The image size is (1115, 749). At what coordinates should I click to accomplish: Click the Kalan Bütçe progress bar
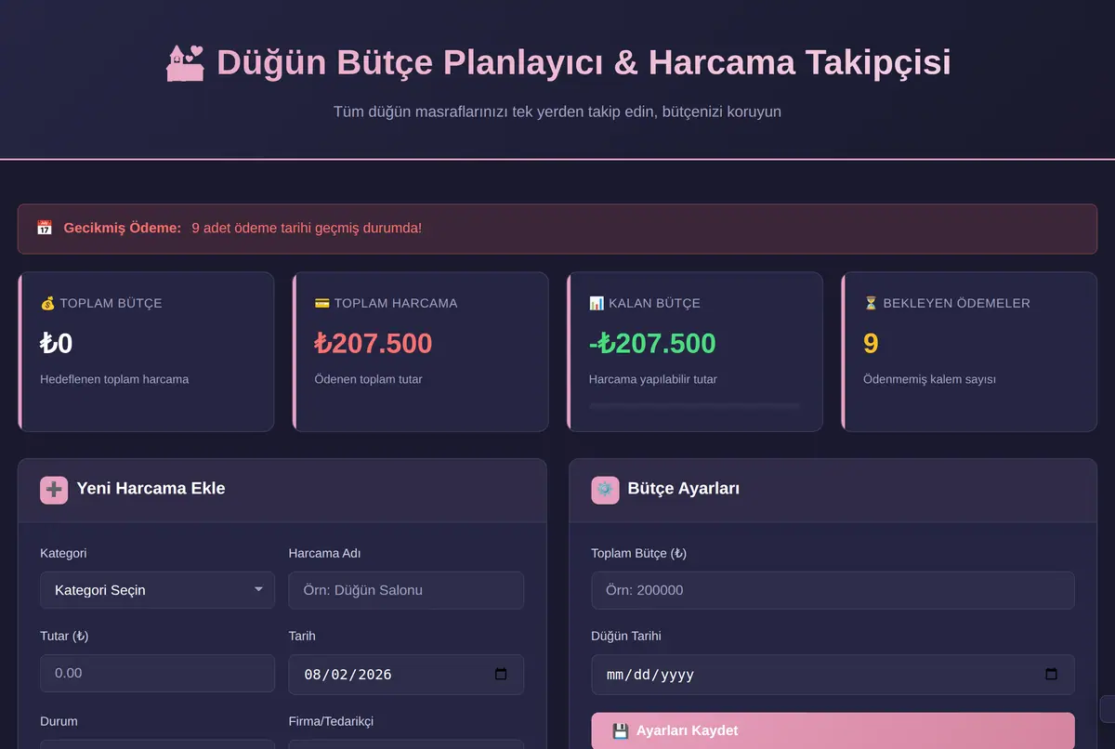(x=694, y=406)
